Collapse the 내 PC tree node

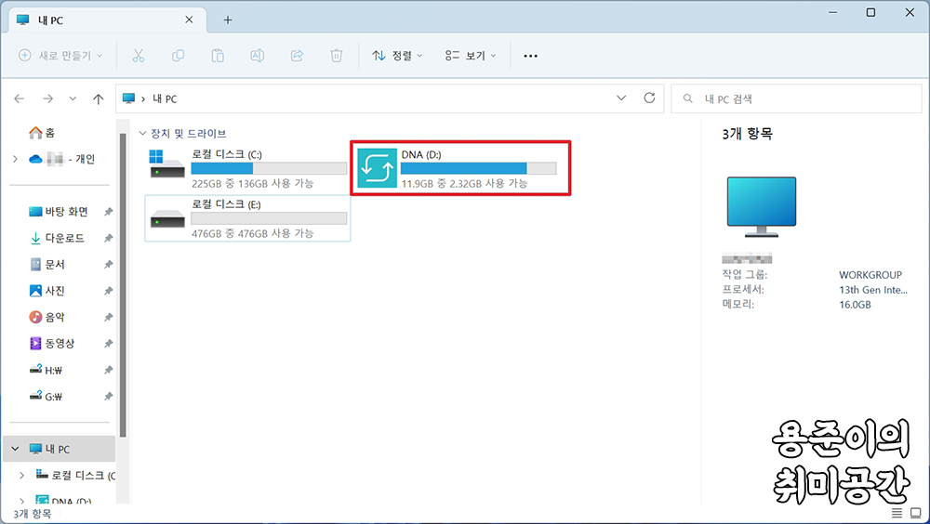pos(16,449)
